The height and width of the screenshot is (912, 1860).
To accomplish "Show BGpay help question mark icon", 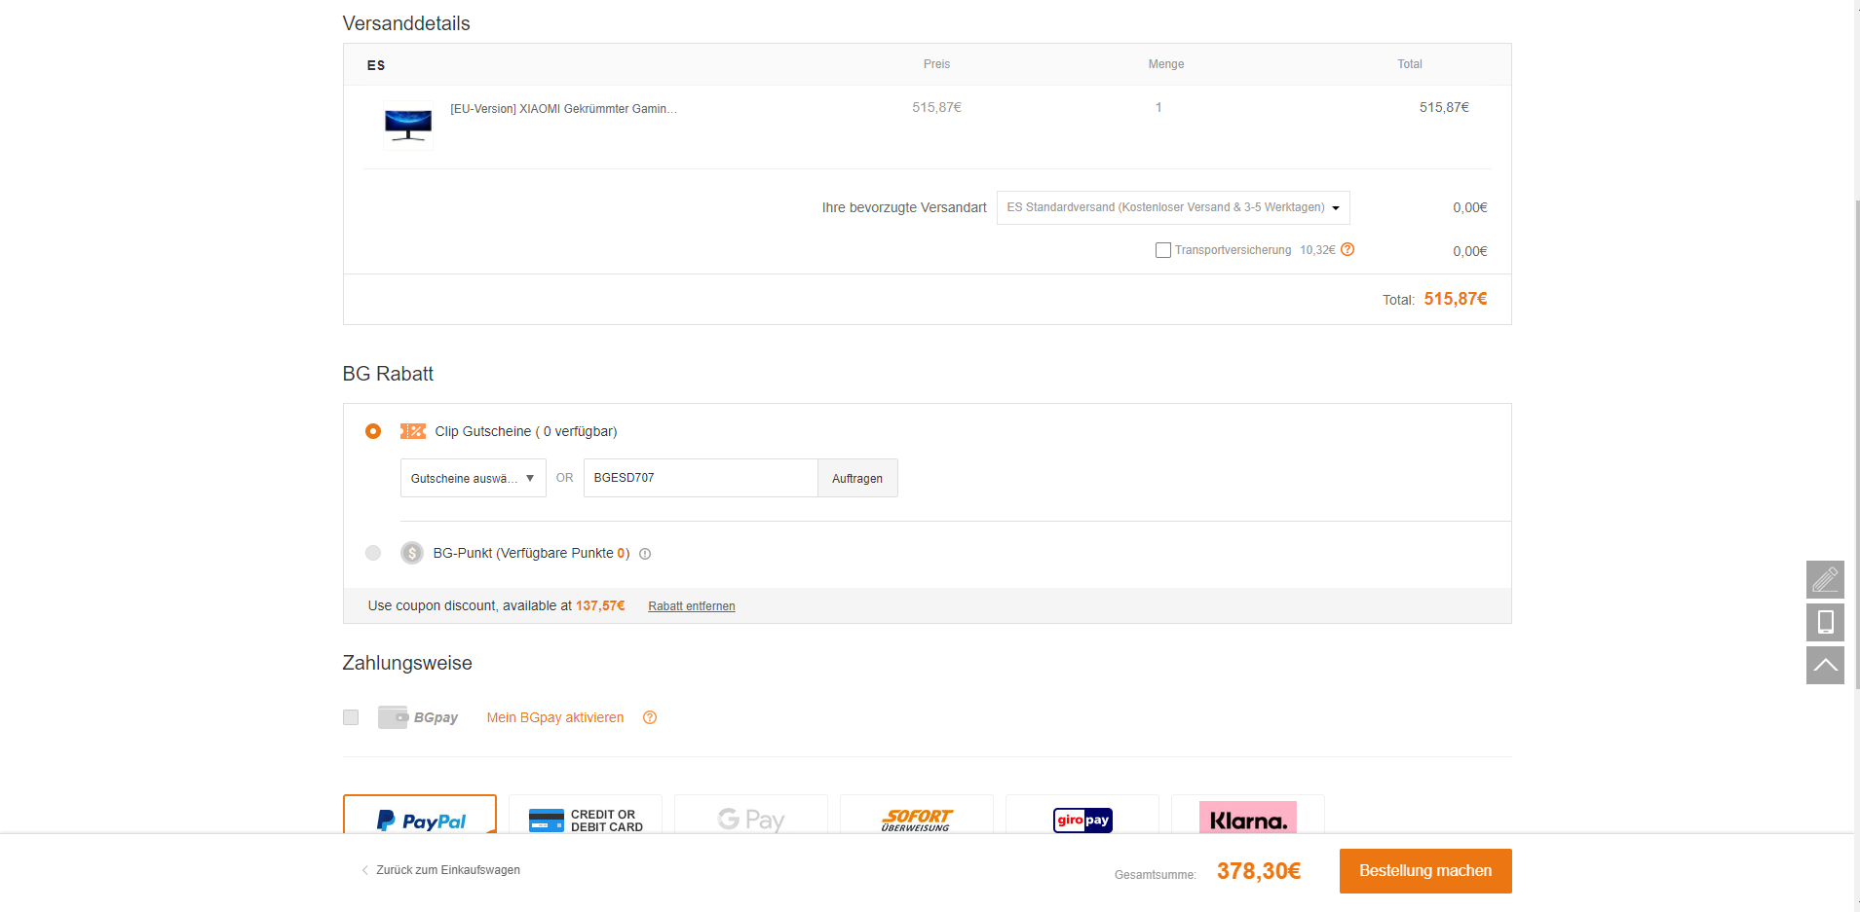I will click(650, 717).
